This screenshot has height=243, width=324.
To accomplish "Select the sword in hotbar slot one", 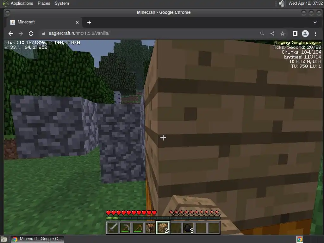I will 113,228.
